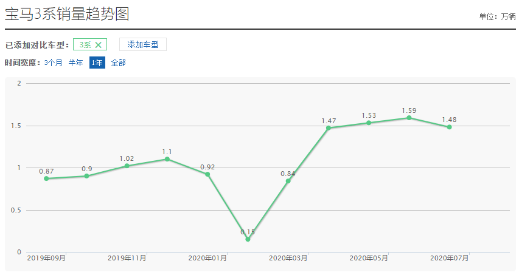Image resolution: width=519 pixels, height=278 pixels.
Task: Click the 1.53 data point for 2020年05月
Action: coord(369,123)
